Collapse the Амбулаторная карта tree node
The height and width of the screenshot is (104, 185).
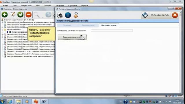2,29
